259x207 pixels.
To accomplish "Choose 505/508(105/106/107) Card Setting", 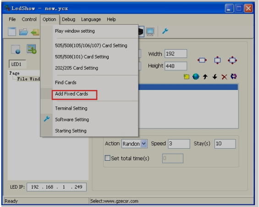I will (x=89, y=45).
